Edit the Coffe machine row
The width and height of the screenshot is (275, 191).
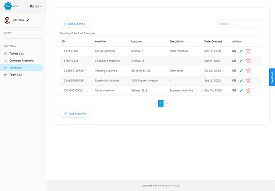241,91
